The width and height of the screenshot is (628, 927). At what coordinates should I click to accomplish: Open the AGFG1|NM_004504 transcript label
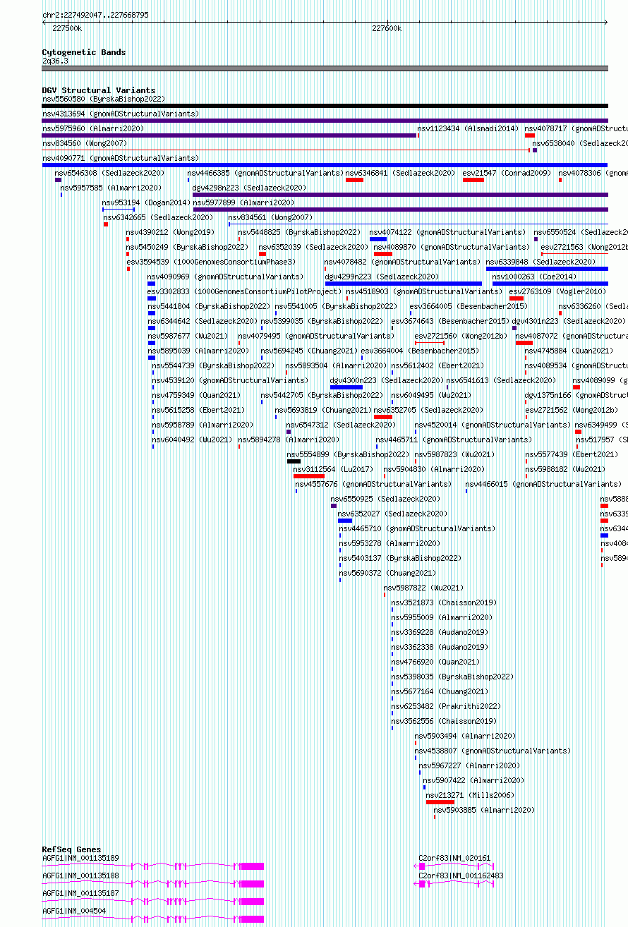point(75,911)
